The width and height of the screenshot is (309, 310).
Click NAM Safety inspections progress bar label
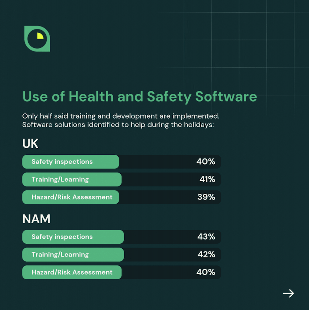pos(62,237)
